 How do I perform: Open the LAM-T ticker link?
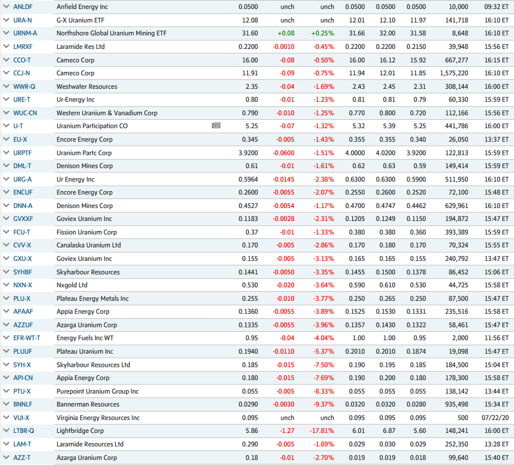[22, 444]
